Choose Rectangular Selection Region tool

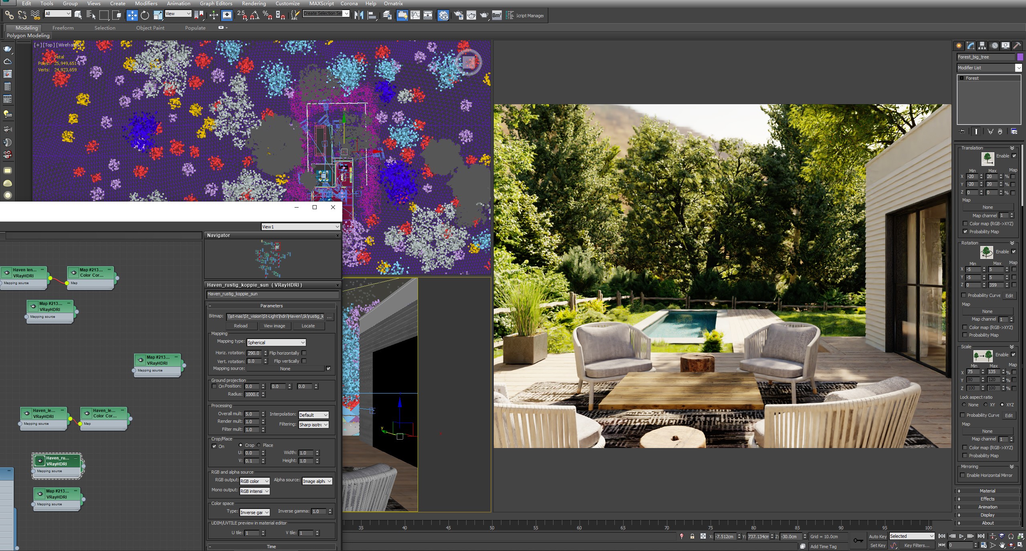click(104, 15)
